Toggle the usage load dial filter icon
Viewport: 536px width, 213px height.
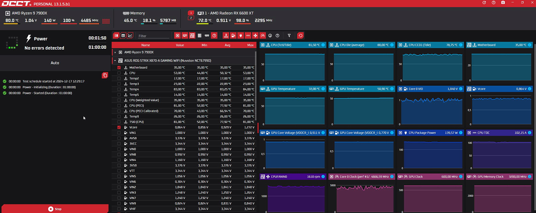(270, 35)
